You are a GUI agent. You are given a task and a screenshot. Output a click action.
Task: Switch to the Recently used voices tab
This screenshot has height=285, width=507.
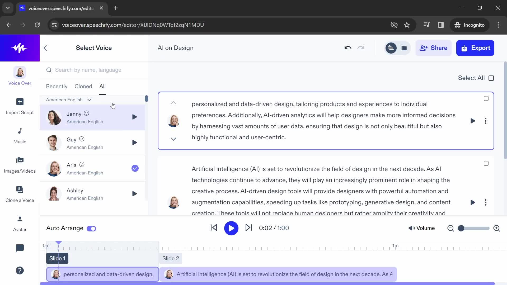(57, 86)
